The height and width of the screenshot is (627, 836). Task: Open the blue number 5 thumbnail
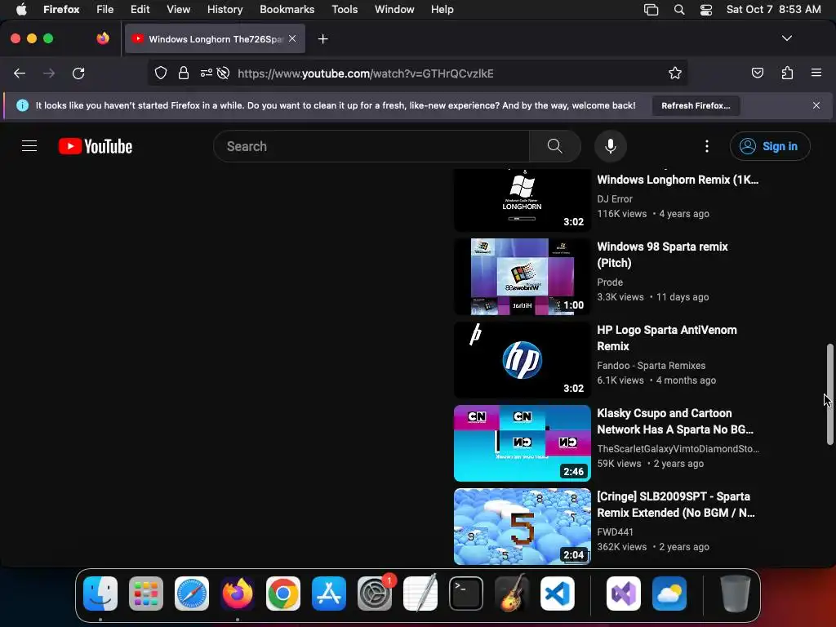[522, 527]
